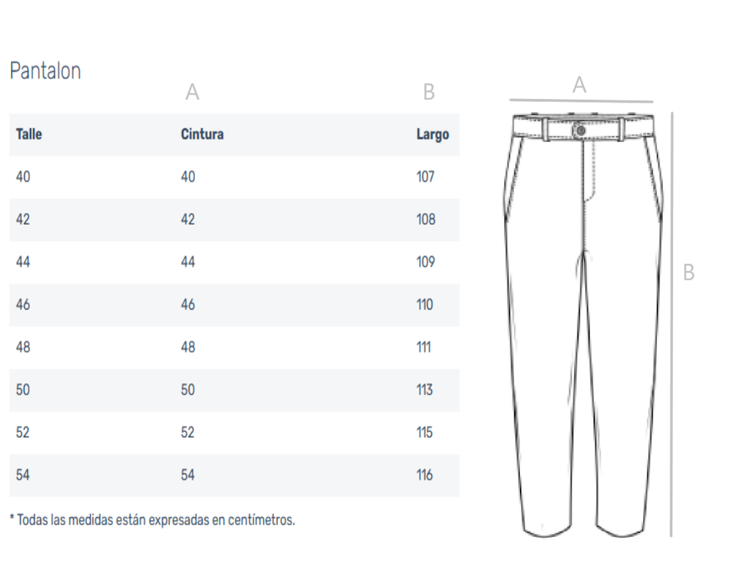This screenshot has height=572, width=750.
Task: Click the Largo value 109
Action: coord(426,262)
